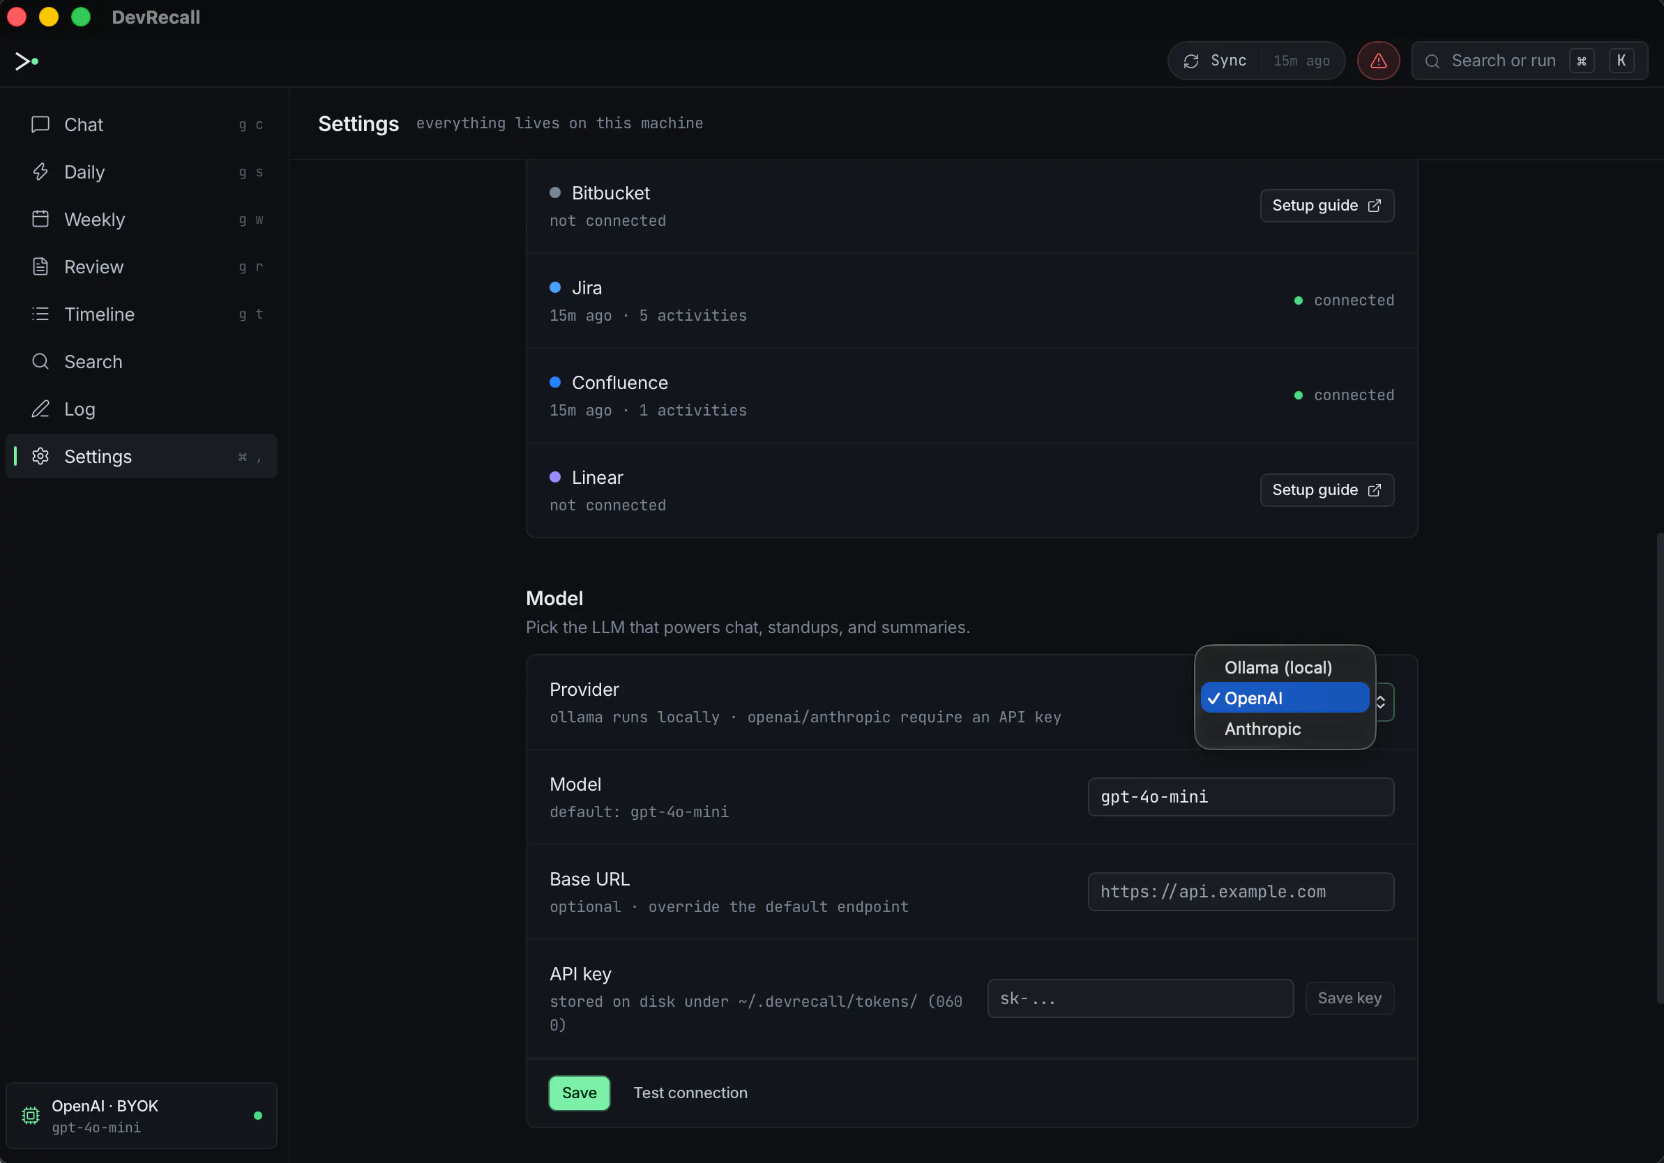
Task: Click the OpenAI · BYOK status card
Action: [x=142, y=1115]
